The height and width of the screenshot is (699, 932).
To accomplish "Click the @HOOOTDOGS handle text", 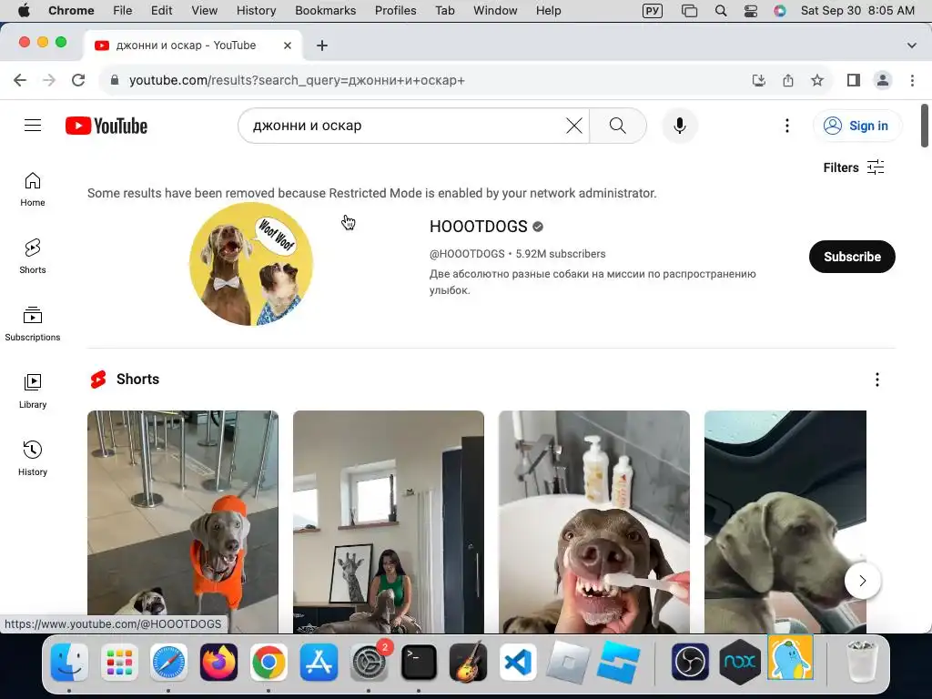I will tap(467, 254).
